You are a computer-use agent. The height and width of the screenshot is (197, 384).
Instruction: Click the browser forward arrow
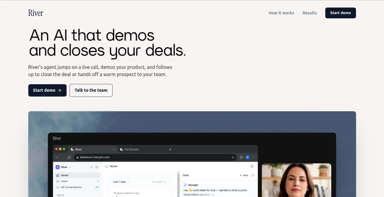pyautogui.click(x=63, y=157)
